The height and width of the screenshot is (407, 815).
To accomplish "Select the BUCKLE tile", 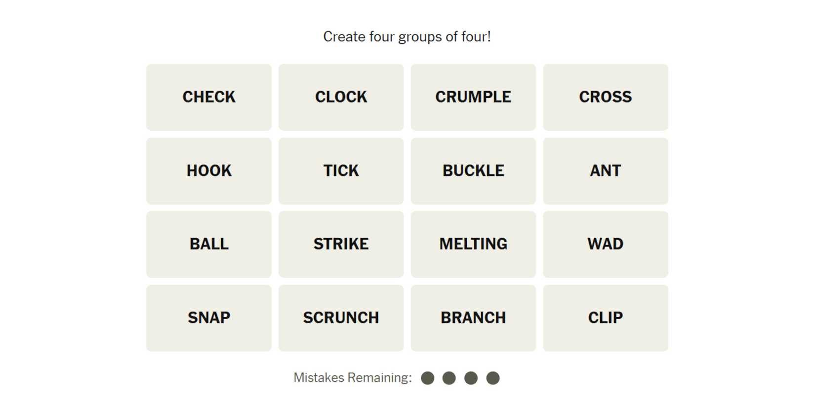I will pyautogui.click(x=473, y=171).
